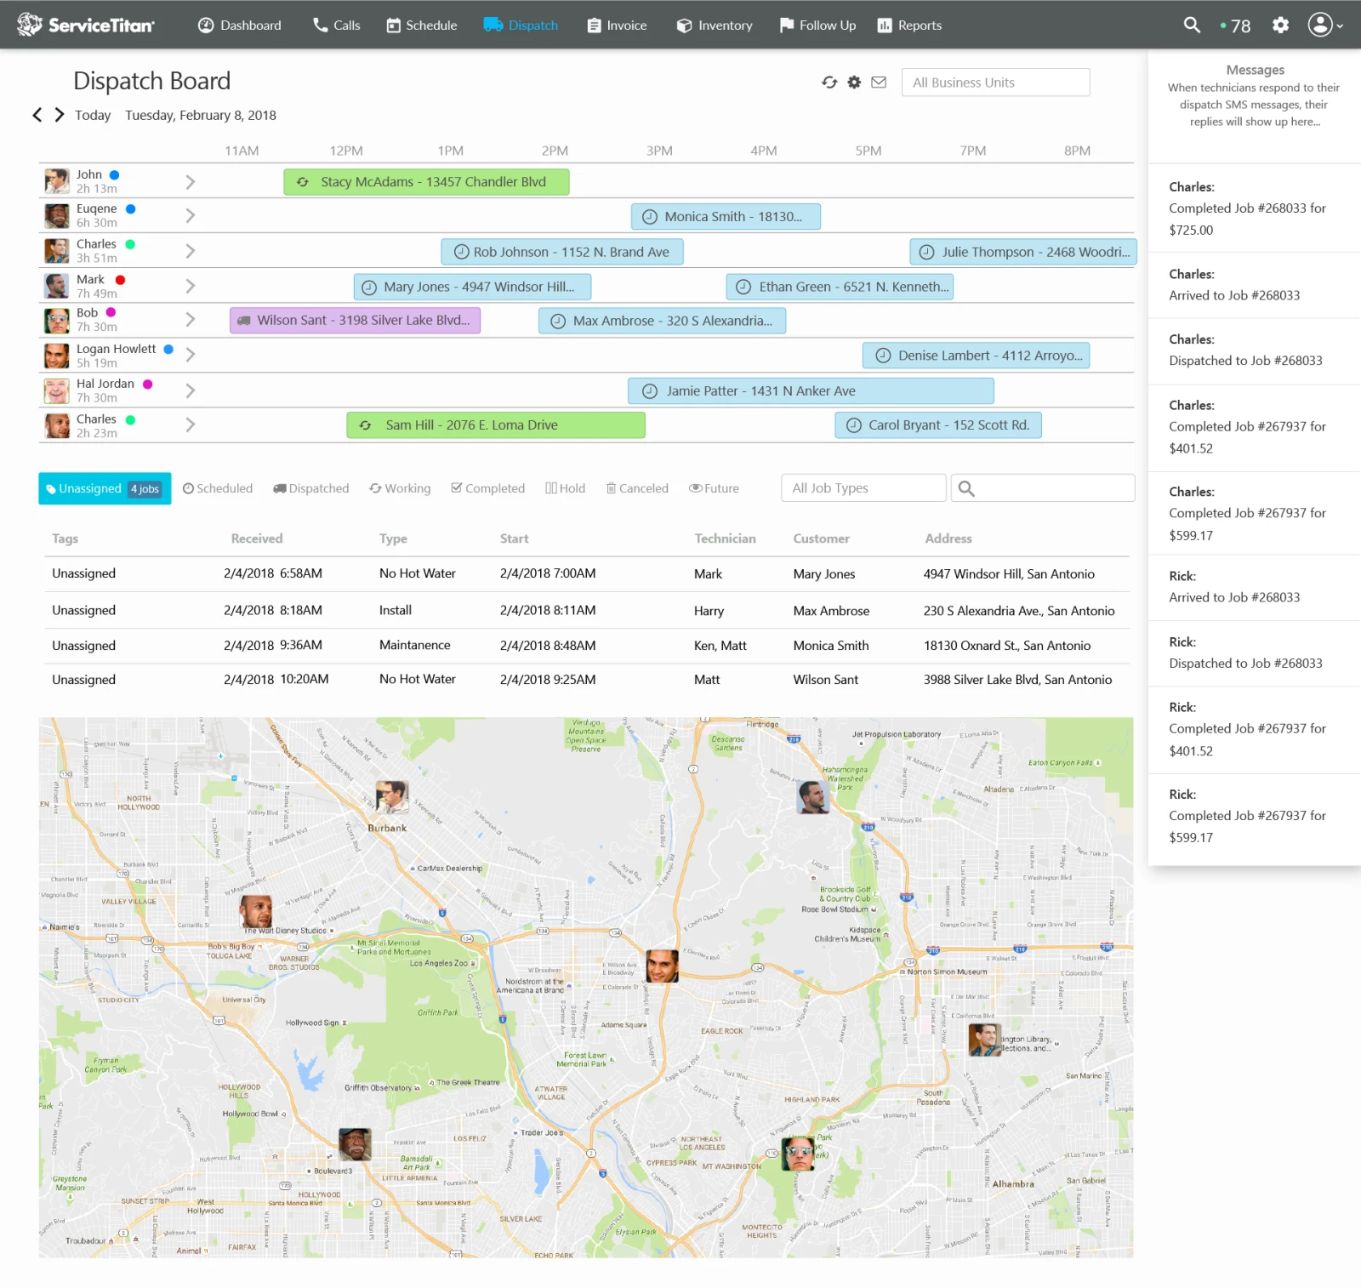The image size is (1361, 1288).
Task: Select the Dispatch navigation icon
Action: coord(493,25)
